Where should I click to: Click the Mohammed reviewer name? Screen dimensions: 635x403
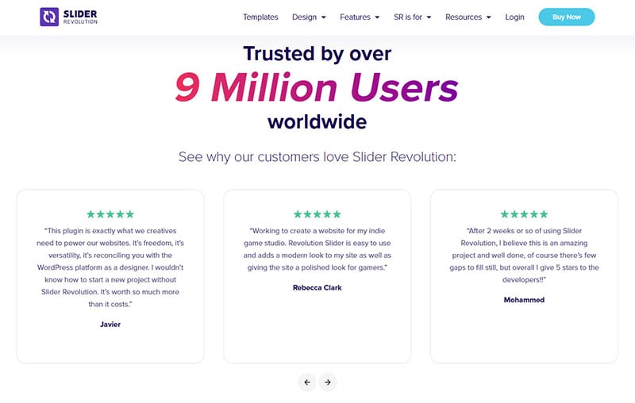coord(524,300)
